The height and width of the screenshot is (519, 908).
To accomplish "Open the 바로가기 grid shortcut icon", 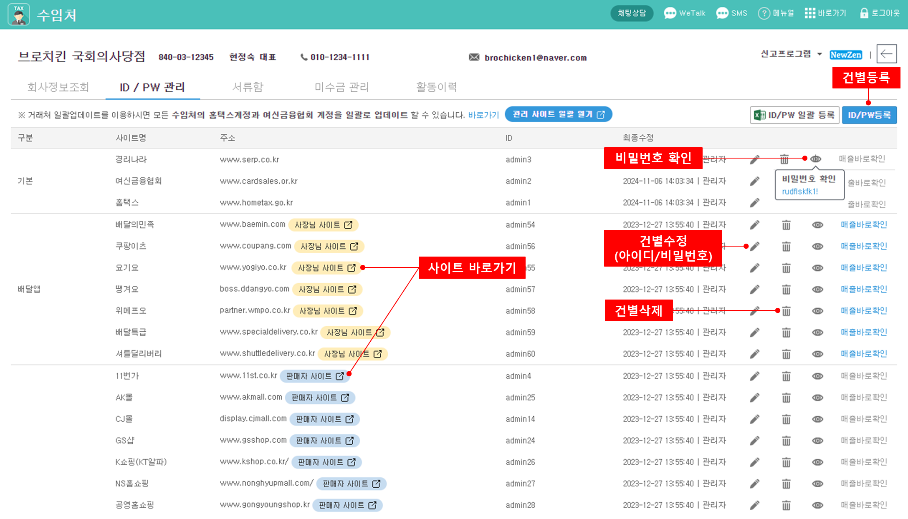I will (810, 13).
